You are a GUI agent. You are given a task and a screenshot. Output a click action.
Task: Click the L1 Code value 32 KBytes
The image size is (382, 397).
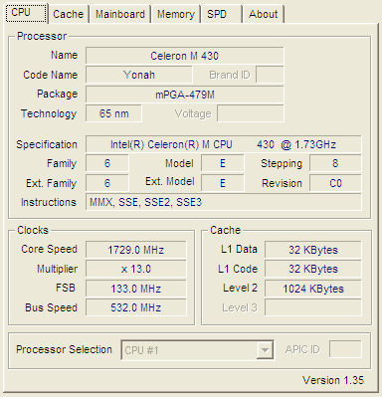[x=313, y=269]
